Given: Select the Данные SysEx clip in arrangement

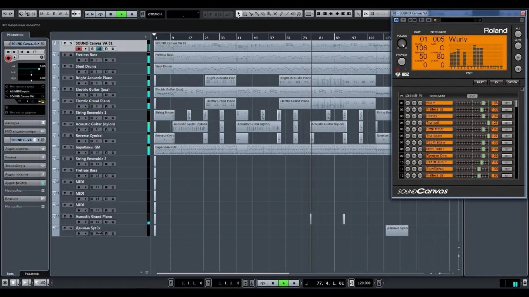Looking at the screenshot, I should [397, 231].
